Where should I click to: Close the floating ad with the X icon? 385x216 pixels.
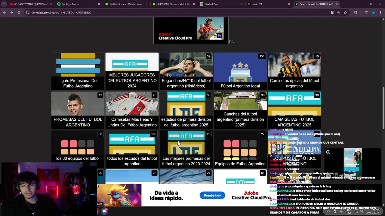pos(328,152)
